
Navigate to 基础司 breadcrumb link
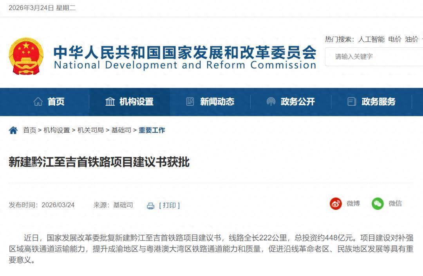121,130
